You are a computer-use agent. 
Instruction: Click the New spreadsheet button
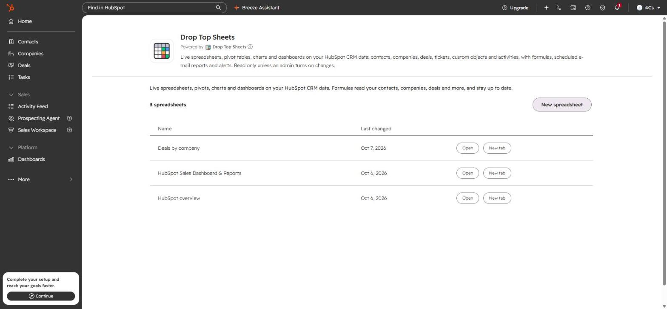(562, 105)
